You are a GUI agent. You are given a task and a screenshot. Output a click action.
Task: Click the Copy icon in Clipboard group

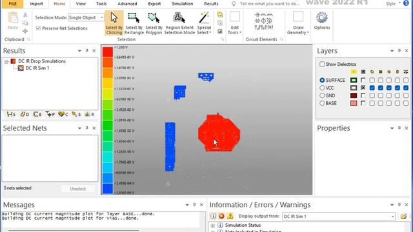point(25,23)
